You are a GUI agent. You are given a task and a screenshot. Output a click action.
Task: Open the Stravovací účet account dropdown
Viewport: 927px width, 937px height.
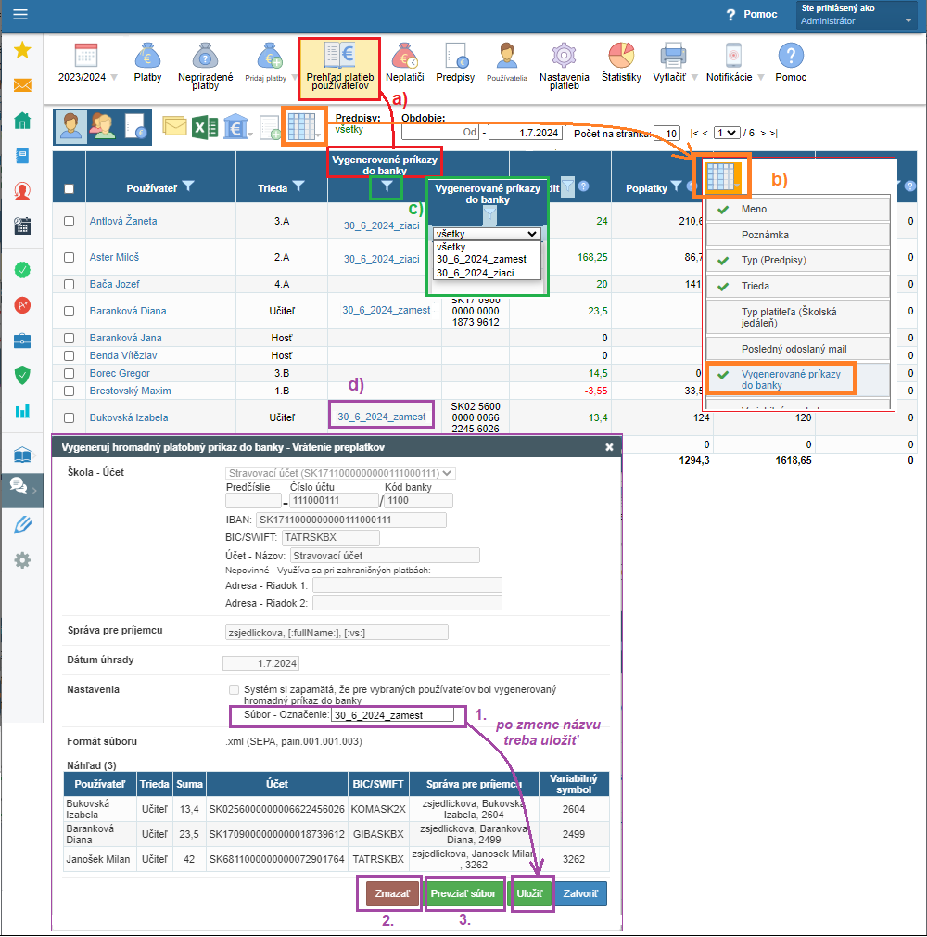click(340, 473)
